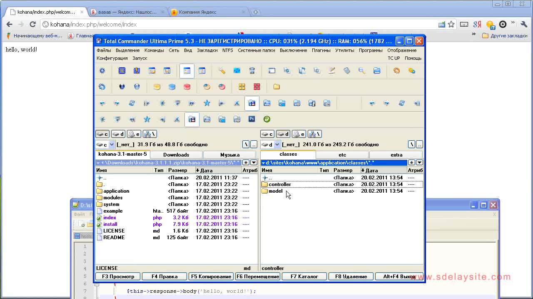The width and height of the screenshot is (533, 299).
Task: Click the blue target-pattern toolbar icon
Action: point(122,71)
